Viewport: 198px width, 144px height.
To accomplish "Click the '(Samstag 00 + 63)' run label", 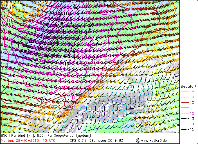I will click(107, 140).
